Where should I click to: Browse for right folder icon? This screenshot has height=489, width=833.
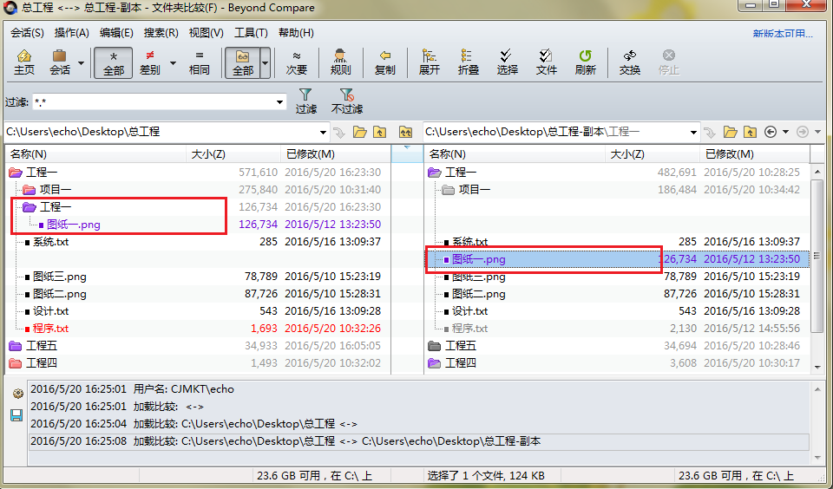pos(731,132)
